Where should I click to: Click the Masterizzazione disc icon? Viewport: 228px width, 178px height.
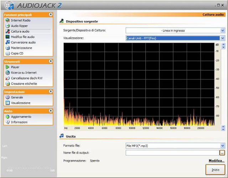click(7, 48)
